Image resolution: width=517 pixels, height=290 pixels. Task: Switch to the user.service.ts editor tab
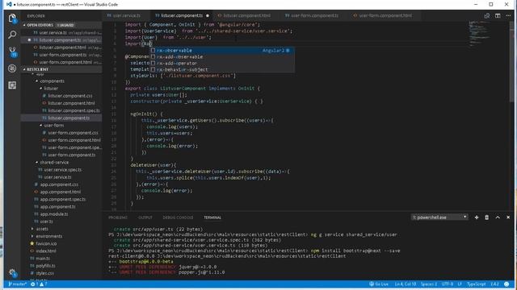126,15
